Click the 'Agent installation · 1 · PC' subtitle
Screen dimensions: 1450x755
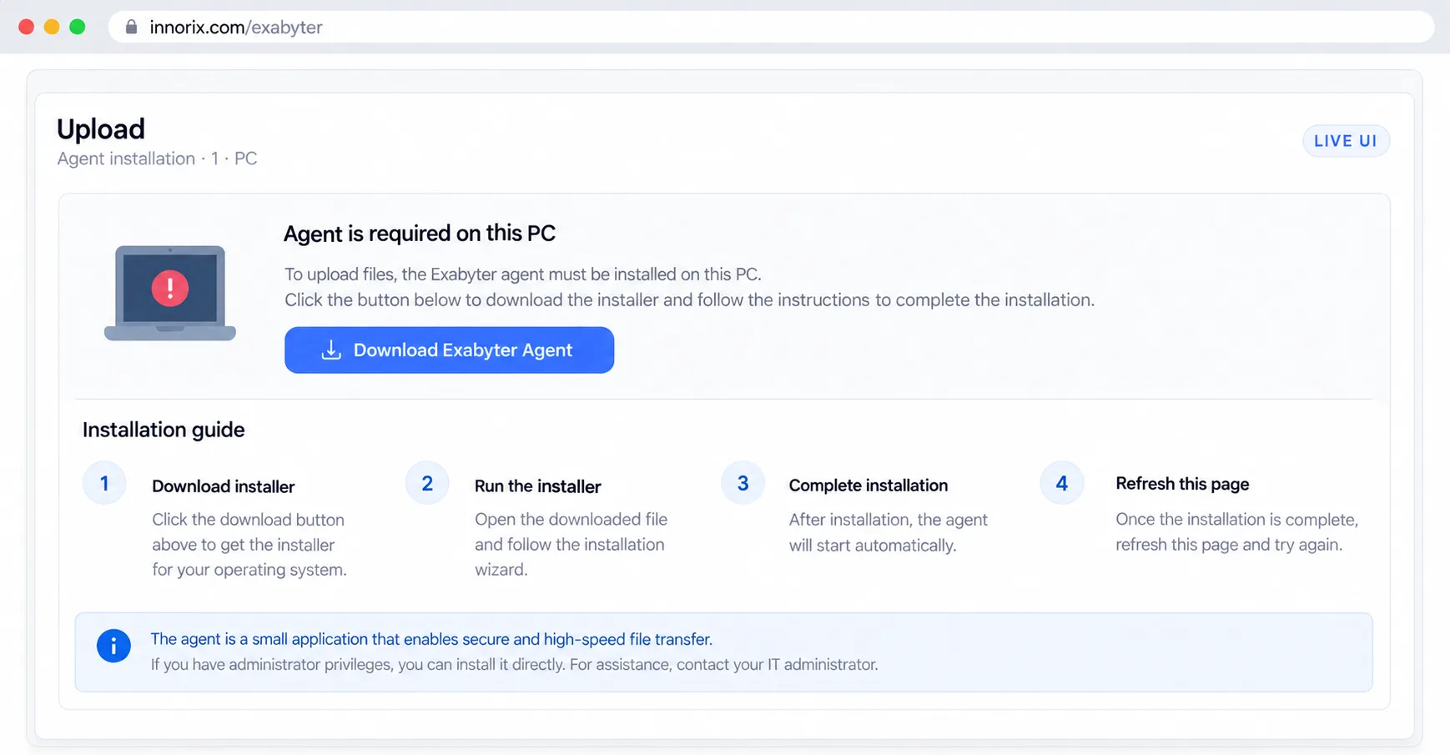click(157, 159)
